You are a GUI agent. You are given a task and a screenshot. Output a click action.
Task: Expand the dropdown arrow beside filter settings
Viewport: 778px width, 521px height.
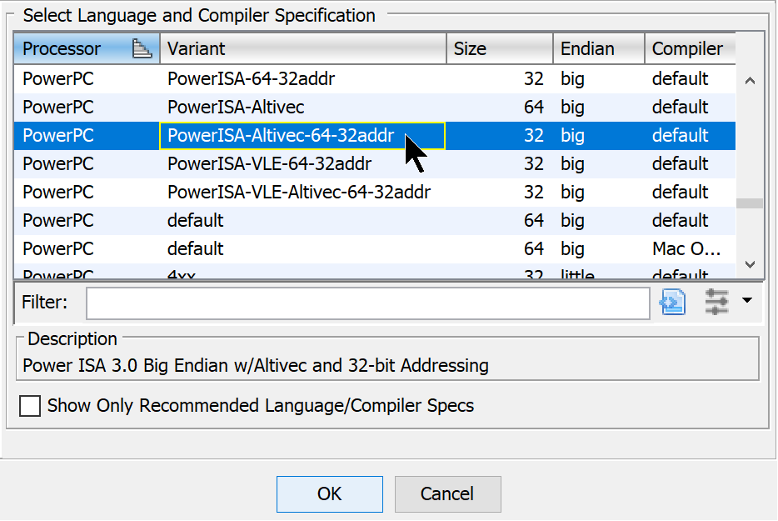[x=747, y=300]
